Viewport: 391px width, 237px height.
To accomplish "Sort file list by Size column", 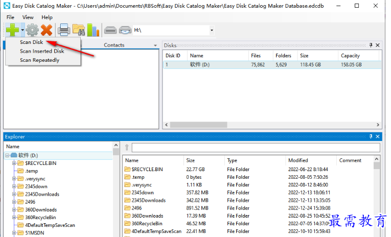I will pyautogui.click(x=204, y=160).
